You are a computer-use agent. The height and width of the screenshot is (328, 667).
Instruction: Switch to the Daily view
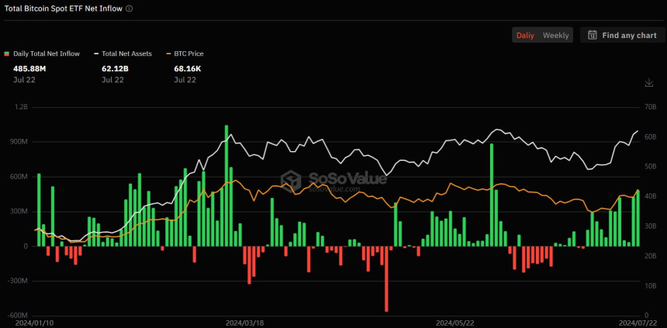[x=525, y=35]
